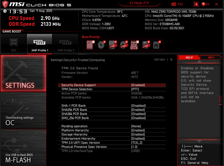Toggle Storage Hierarchy setting
The height and width of the screenshot is (166, 224).
[112, 134]
